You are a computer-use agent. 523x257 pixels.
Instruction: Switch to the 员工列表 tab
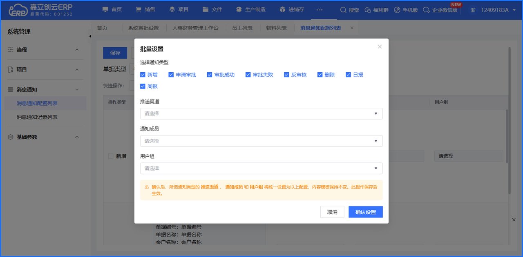click(242, 28)
